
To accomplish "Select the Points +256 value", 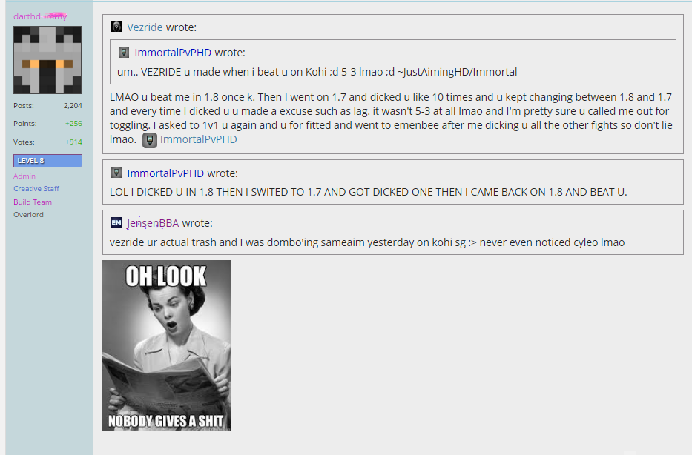I will click(x=73, y=124).
